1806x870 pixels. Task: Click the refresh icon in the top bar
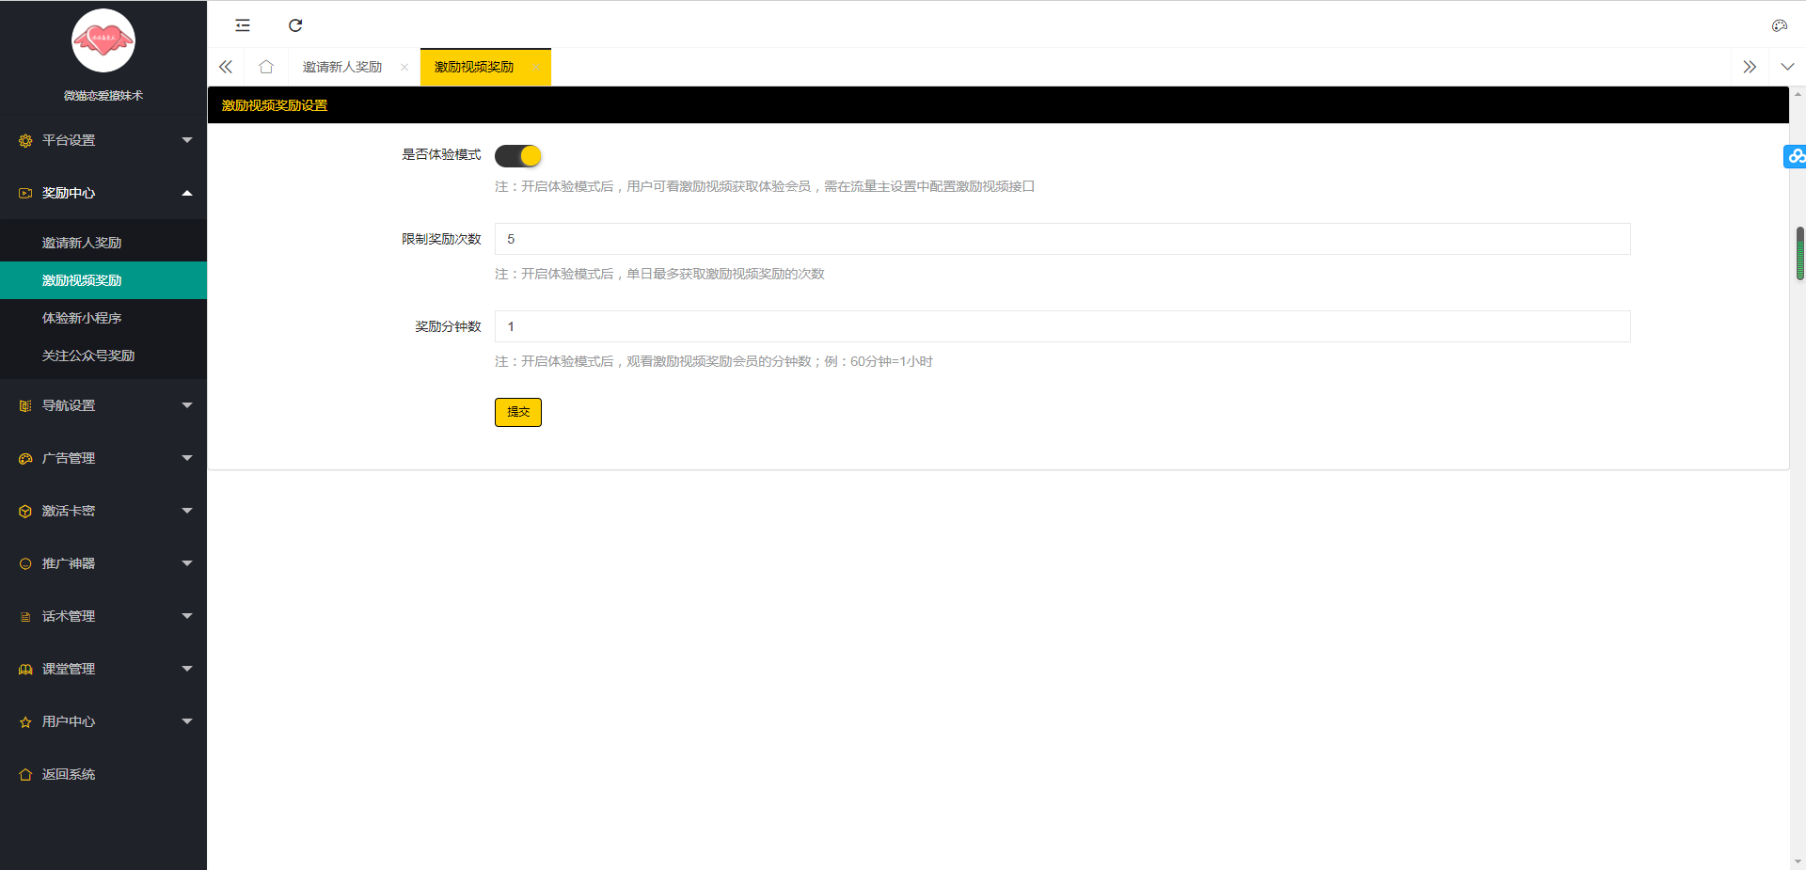pos(295,25)
